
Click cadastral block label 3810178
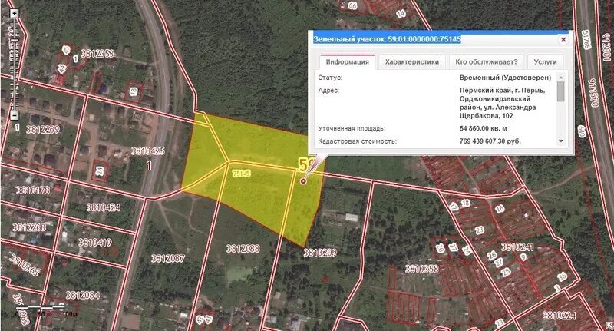pos(33,190)
